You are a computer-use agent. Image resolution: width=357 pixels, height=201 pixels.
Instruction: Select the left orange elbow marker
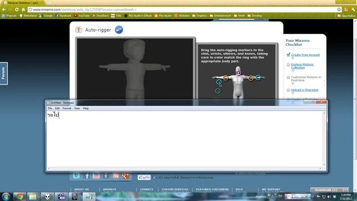225,78
